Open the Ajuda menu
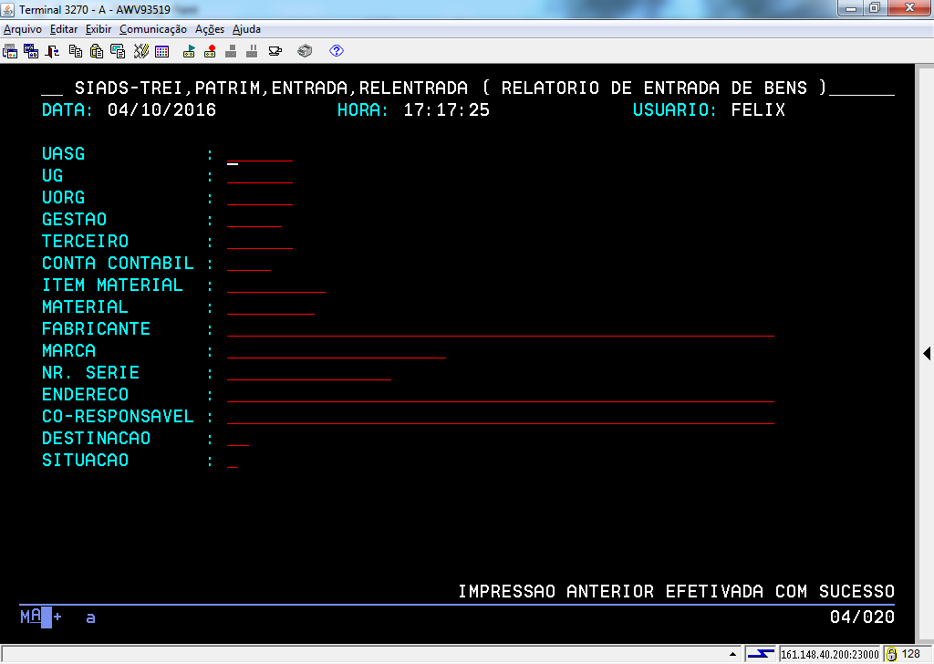Screen dimensions: 934x664 tap(246, 29)
